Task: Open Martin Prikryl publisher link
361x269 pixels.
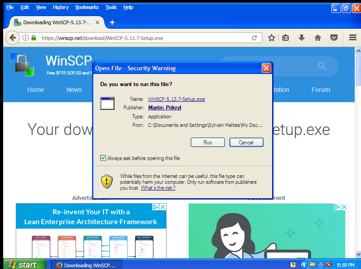Action: (x=165, y=108)
